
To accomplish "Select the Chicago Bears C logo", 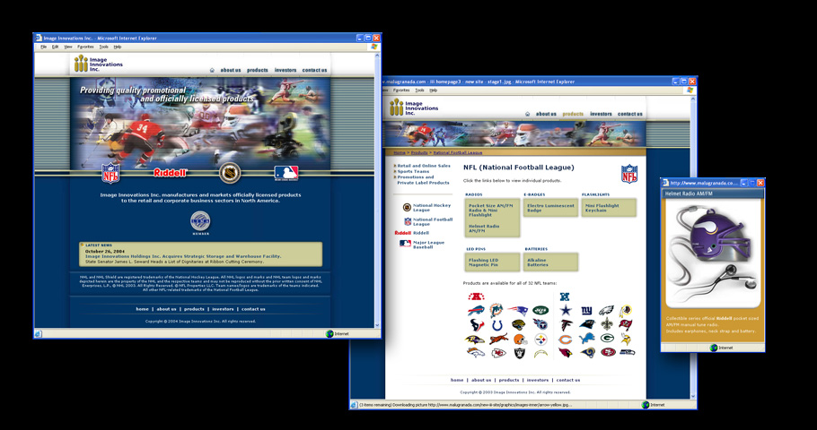I will (565, 340).
